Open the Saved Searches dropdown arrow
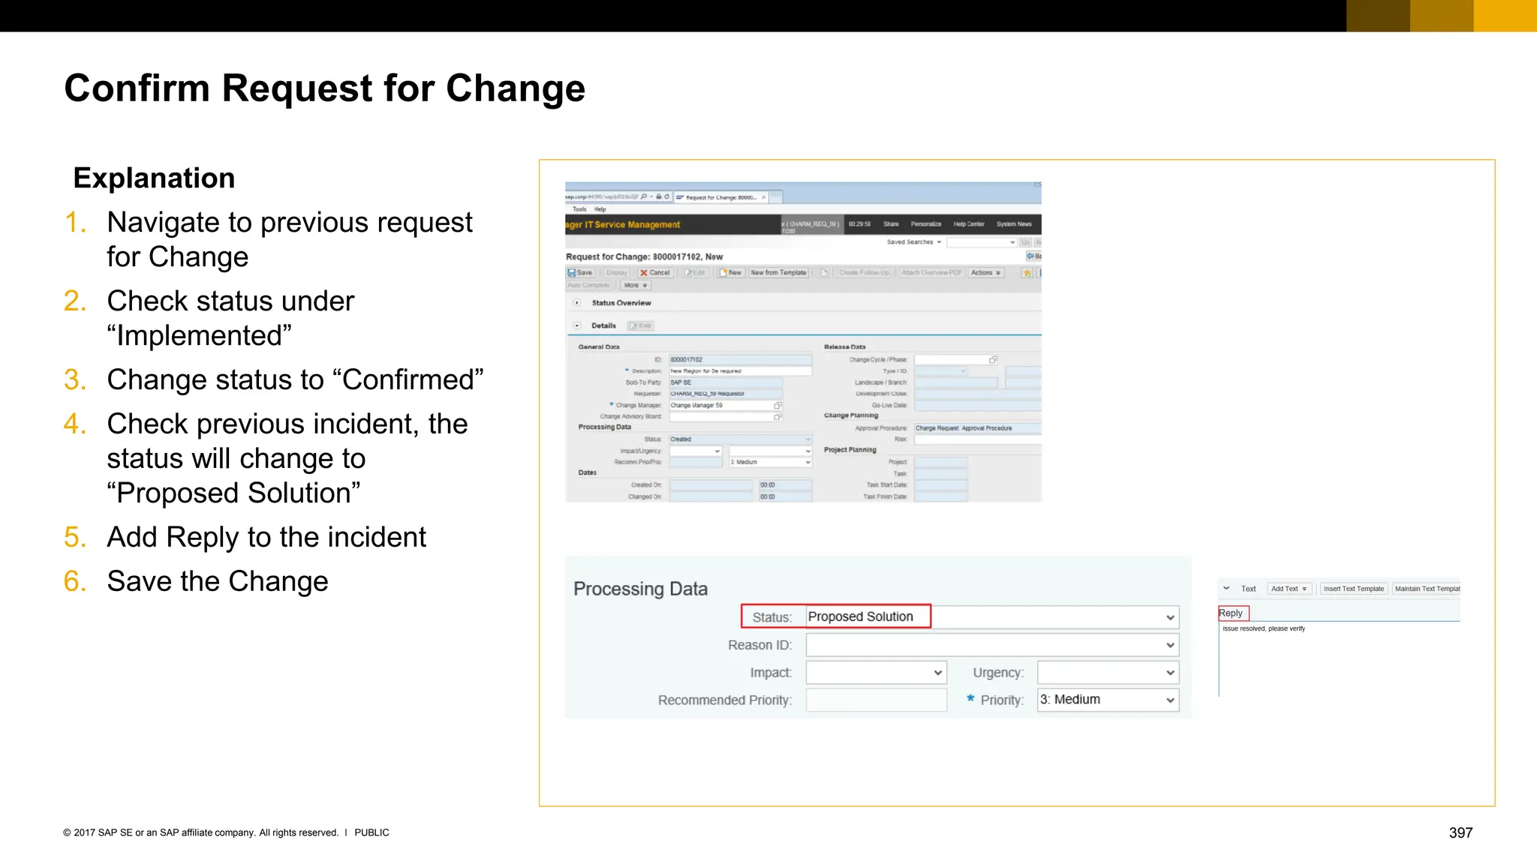Screen dimensions: 1537x864 (939, 242)
